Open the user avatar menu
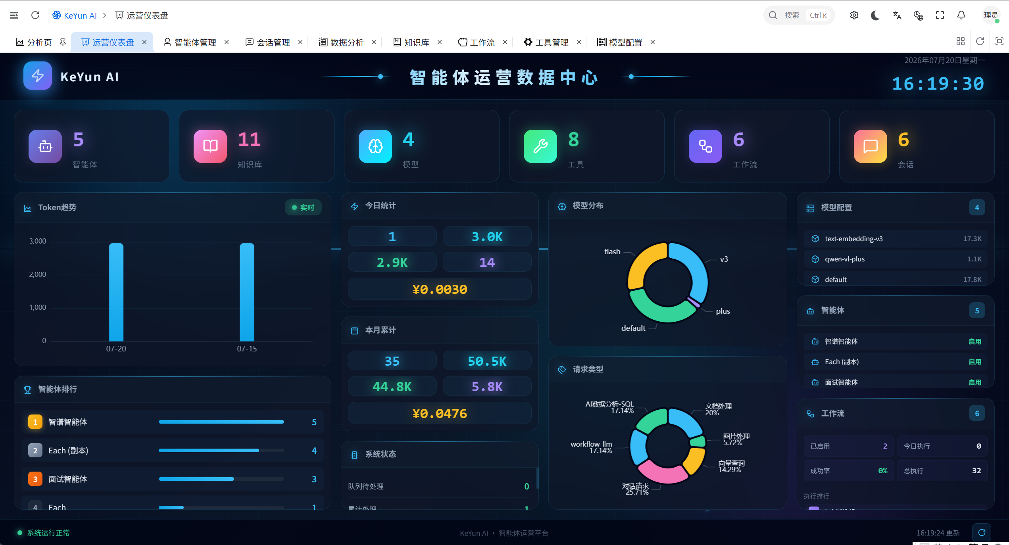 (990, 15)
